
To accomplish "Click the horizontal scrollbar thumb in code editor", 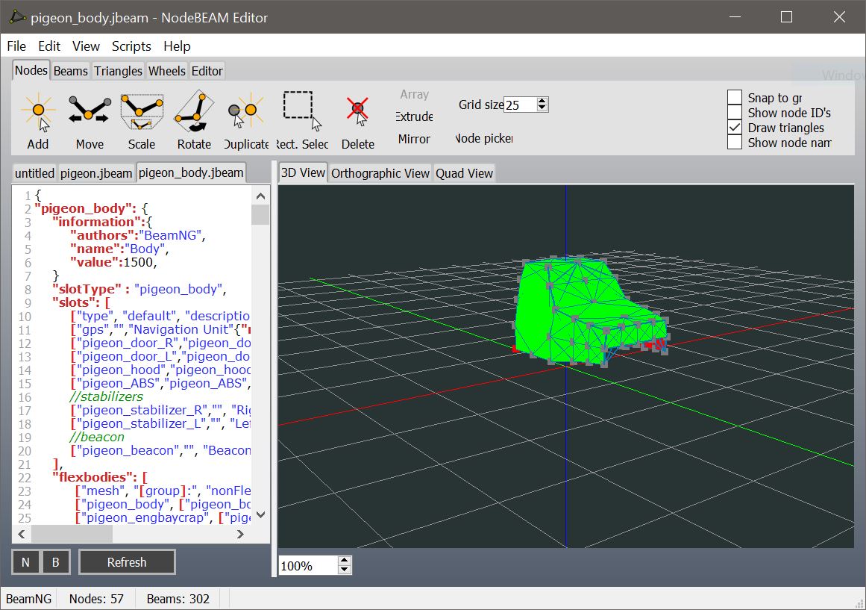I will [x=72, y=535].
